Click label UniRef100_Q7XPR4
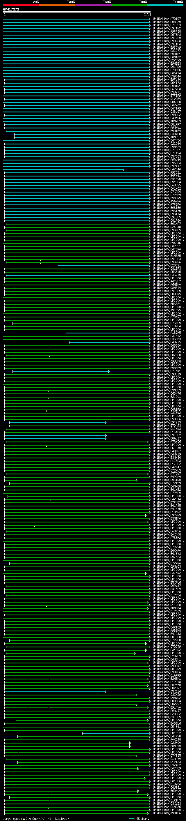Screen dimensions: 186x821 pos(167,192)
